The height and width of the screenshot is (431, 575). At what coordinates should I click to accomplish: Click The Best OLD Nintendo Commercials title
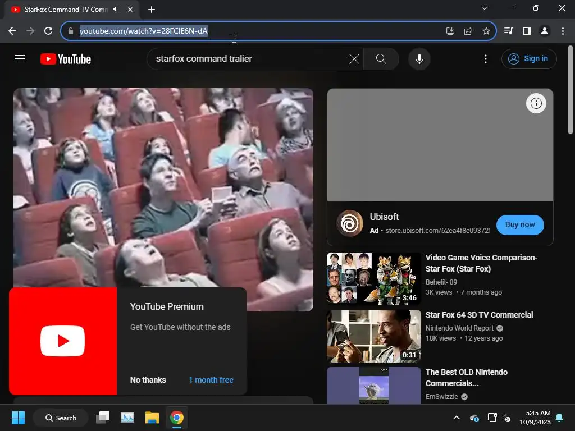pos(467,378)
